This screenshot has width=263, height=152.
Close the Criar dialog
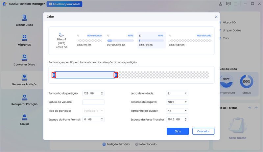pyautogui.click(x=216, y=16)
